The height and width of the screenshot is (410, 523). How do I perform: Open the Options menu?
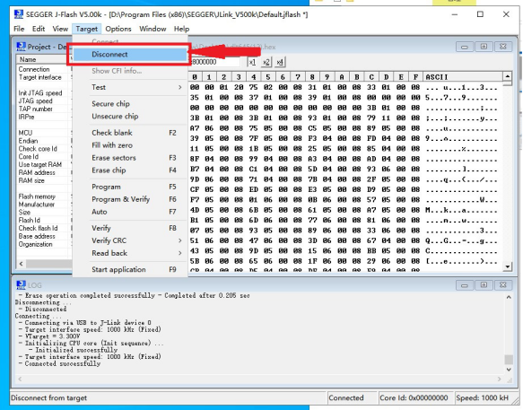click(x=118, y=29)
